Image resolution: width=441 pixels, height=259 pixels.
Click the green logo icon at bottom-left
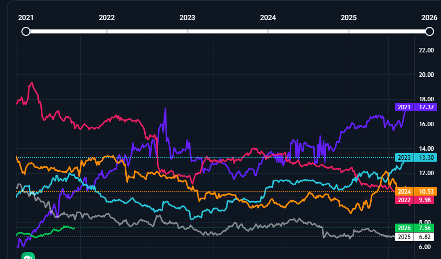[28, 256]
